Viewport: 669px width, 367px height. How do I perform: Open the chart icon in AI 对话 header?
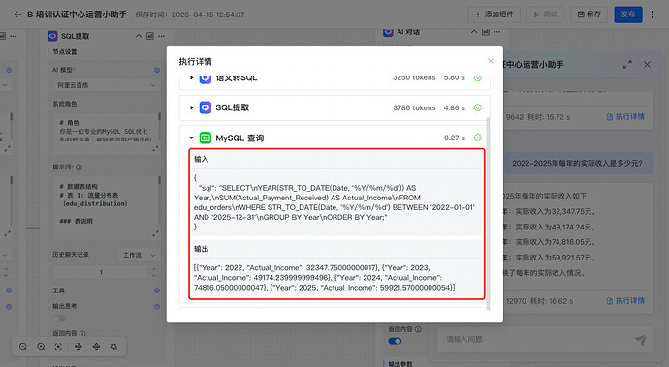[x=486, y=32]
